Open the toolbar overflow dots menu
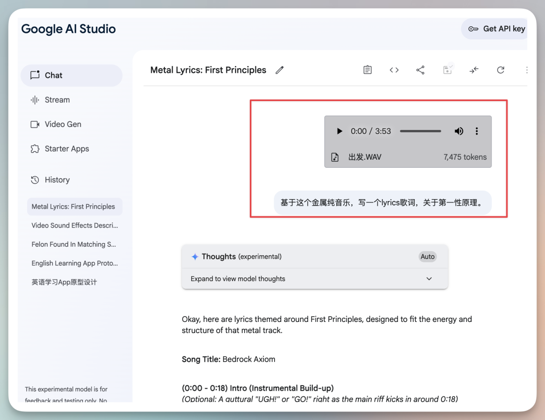545x420 pixels. tap(526, 70)
